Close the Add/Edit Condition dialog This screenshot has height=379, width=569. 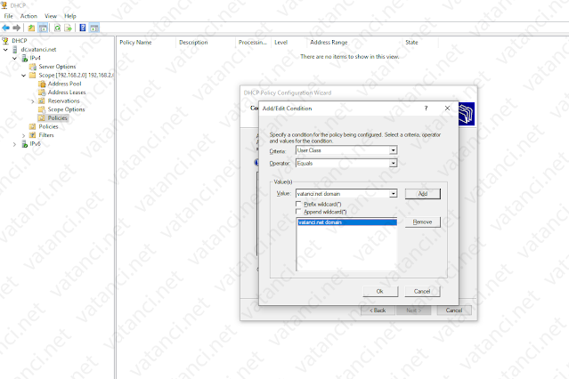pyautogui.click(x=447, y=108)
